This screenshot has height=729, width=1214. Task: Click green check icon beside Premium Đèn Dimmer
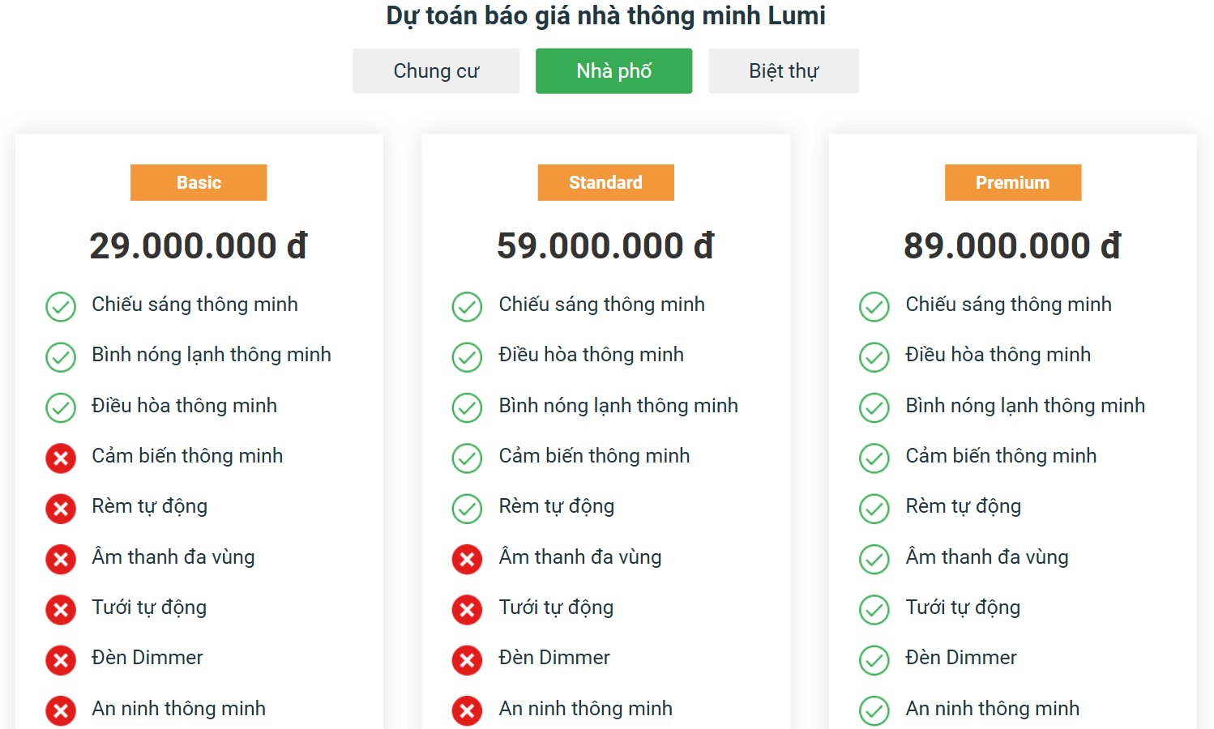[874, 660]
